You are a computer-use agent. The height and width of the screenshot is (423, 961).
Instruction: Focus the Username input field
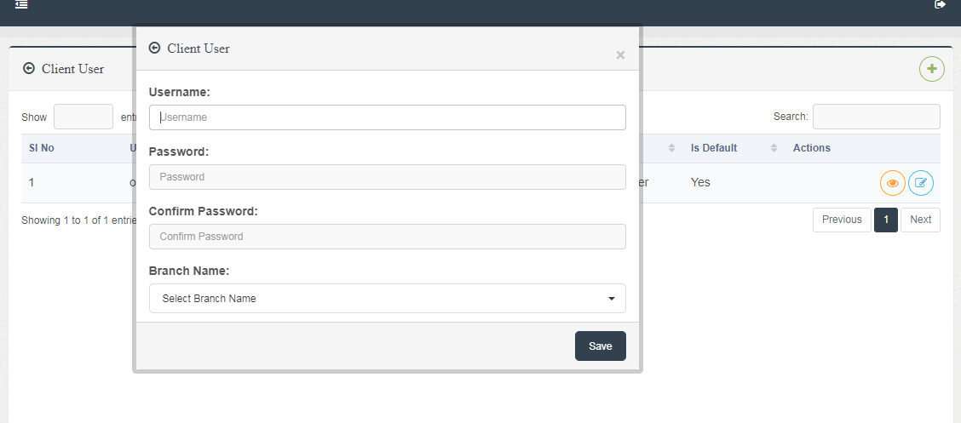tap(388, 117)
